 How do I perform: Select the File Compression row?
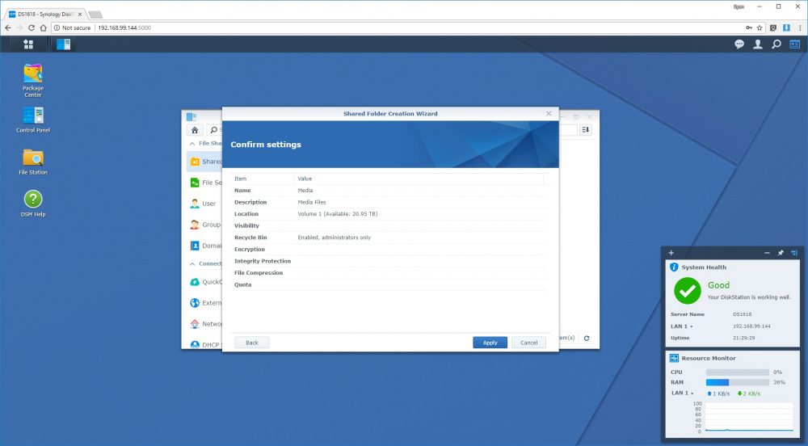point(389,273)
